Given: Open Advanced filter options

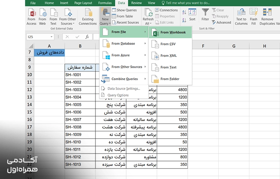Looking at the screenshot, I should 222,22.
